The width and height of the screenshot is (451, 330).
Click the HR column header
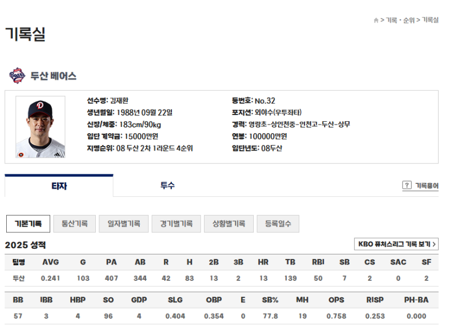[263, 262]
